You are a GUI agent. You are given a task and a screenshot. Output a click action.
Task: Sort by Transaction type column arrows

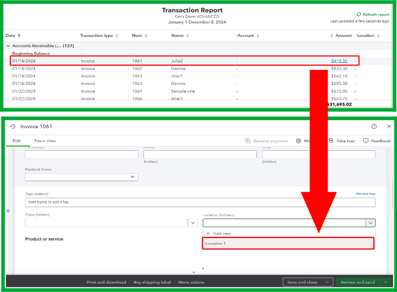[x=117, y=36]
